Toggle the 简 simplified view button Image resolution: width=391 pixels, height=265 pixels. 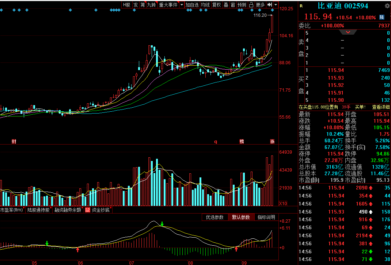[143, 5]
